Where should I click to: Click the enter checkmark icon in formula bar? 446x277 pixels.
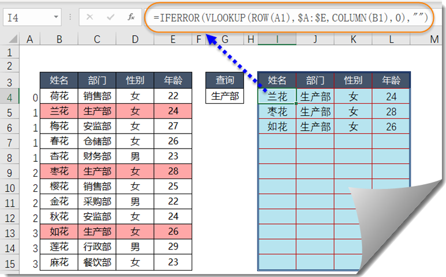(x=110, y=17)
